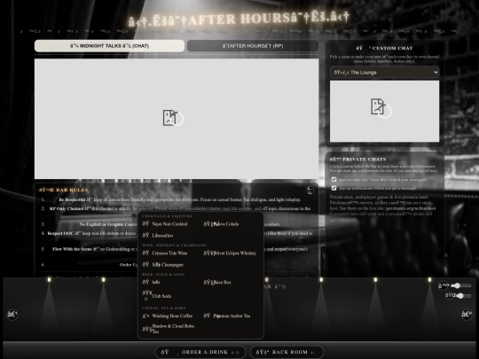Adjust the lower audio slider
479x359 pixels.
[x=463, y=295]
